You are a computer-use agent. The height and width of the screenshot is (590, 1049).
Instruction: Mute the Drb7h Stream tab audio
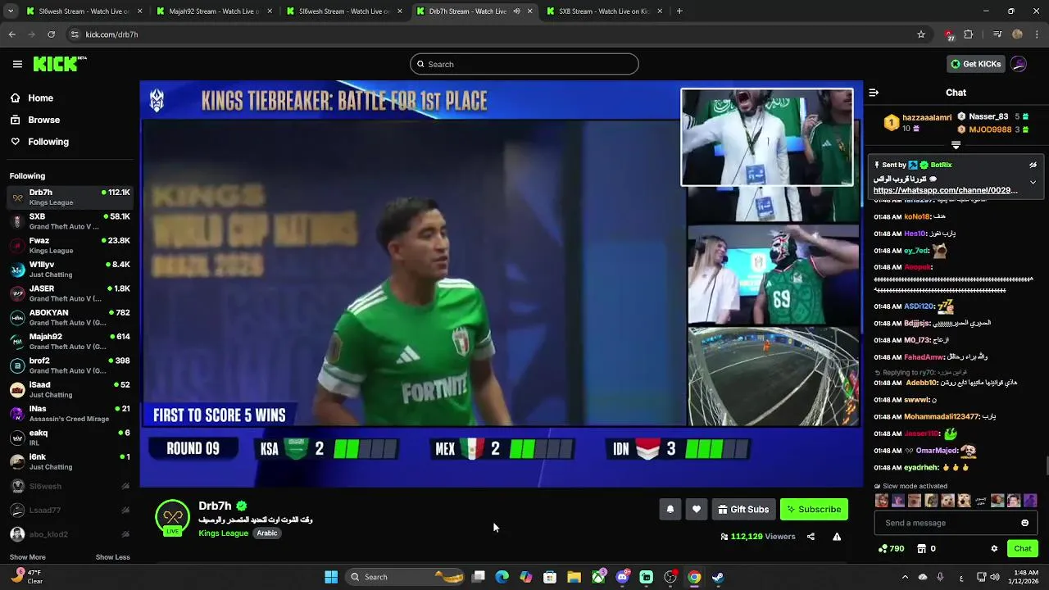click(516, 11)
